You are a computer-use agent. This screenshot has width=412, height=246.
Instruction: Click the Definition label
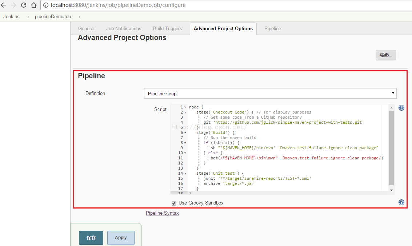click(x=95, y=93)
